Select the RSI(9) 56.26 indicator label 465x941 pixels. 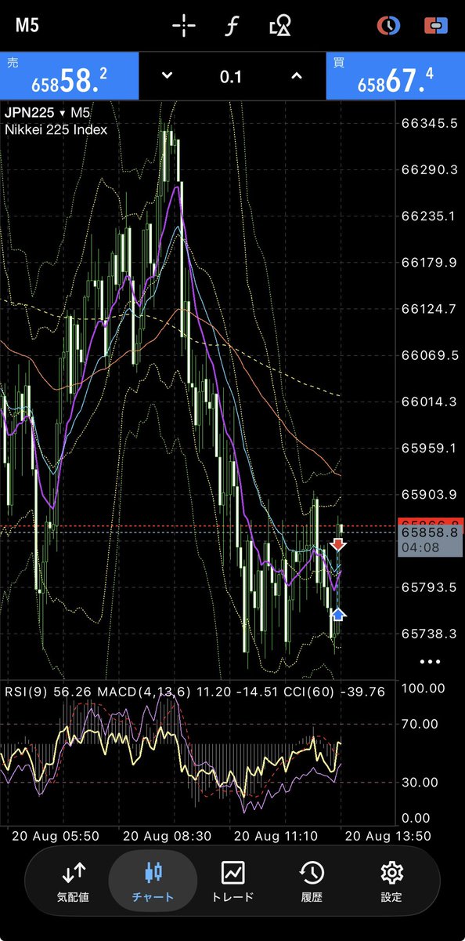pos(48,691)
